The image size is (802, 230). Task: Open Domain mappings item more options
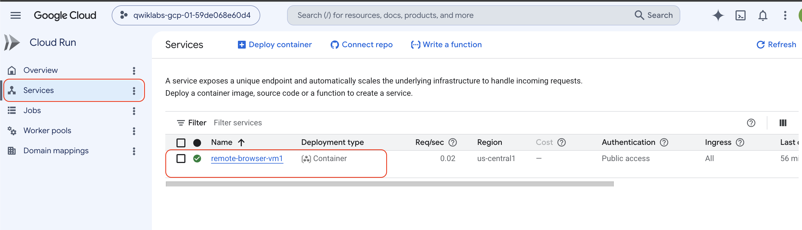pyautogui.click(x=134, y=151)
